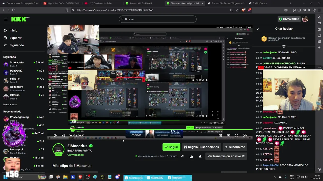Share the clip via share icon
Image resolution: width=323 pixels, height=181 pixels.
pos(182,156)
